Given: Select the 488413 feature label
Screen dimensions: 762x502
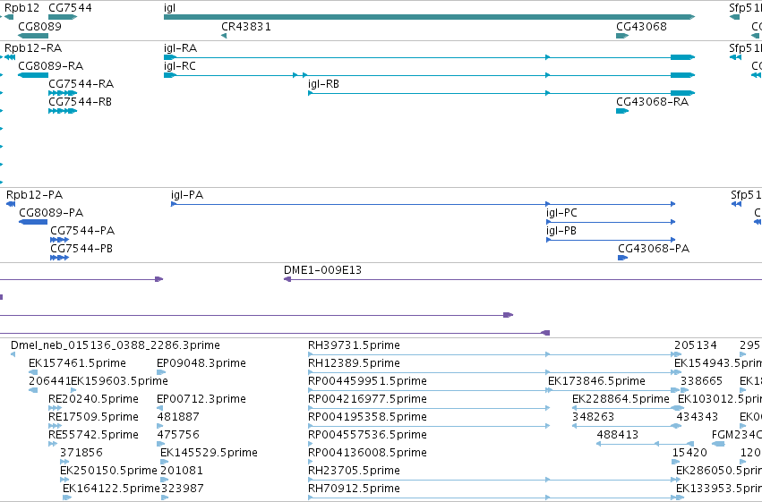Looking at the screenshot, I should pyautogui.click(x=618, y=435).
